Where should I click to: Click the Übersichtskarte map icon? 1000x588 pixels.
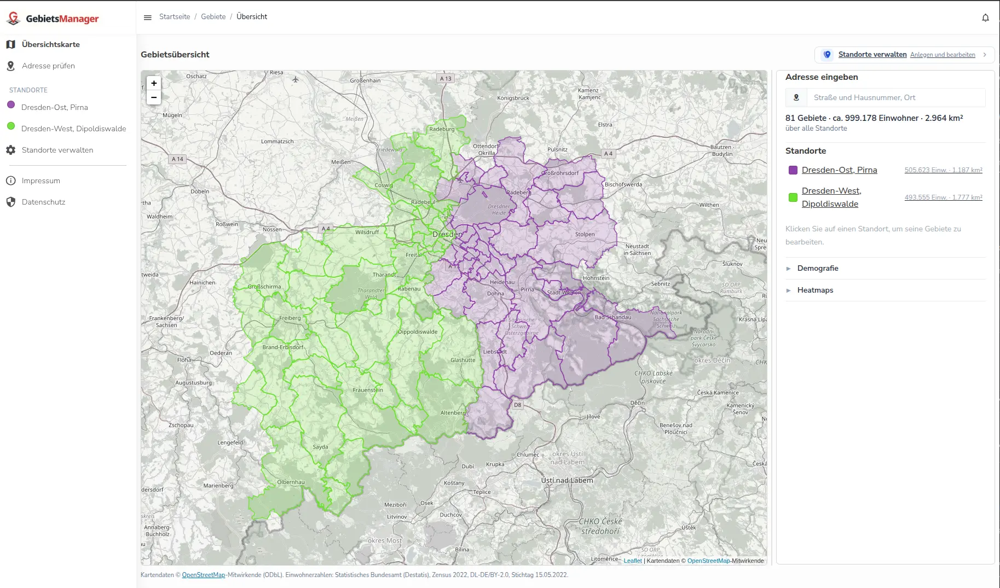(x=10, y=44)
